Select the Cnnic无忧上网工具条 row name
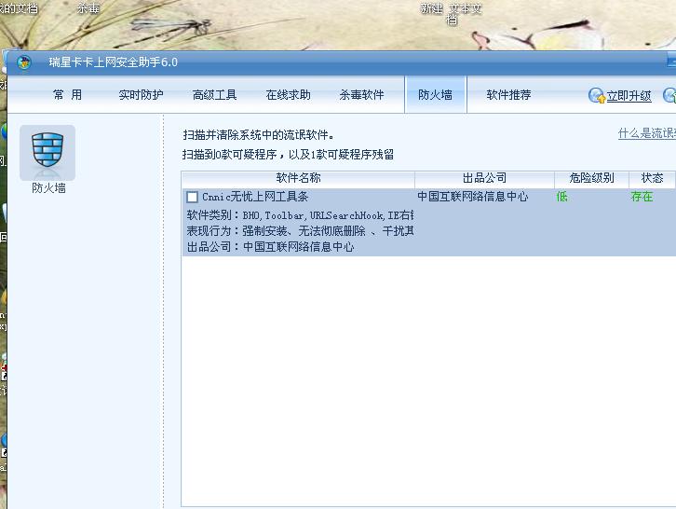This screenshot has width=676, height=509. click(255, 197)
